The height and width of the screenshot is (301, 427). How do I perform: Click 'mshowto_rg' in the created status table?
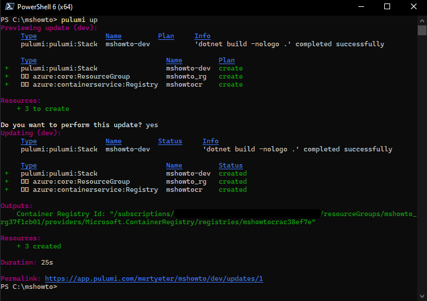pos(186,181)
